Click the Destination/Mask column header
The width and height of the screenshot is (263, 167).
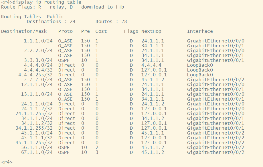[24, 31]
